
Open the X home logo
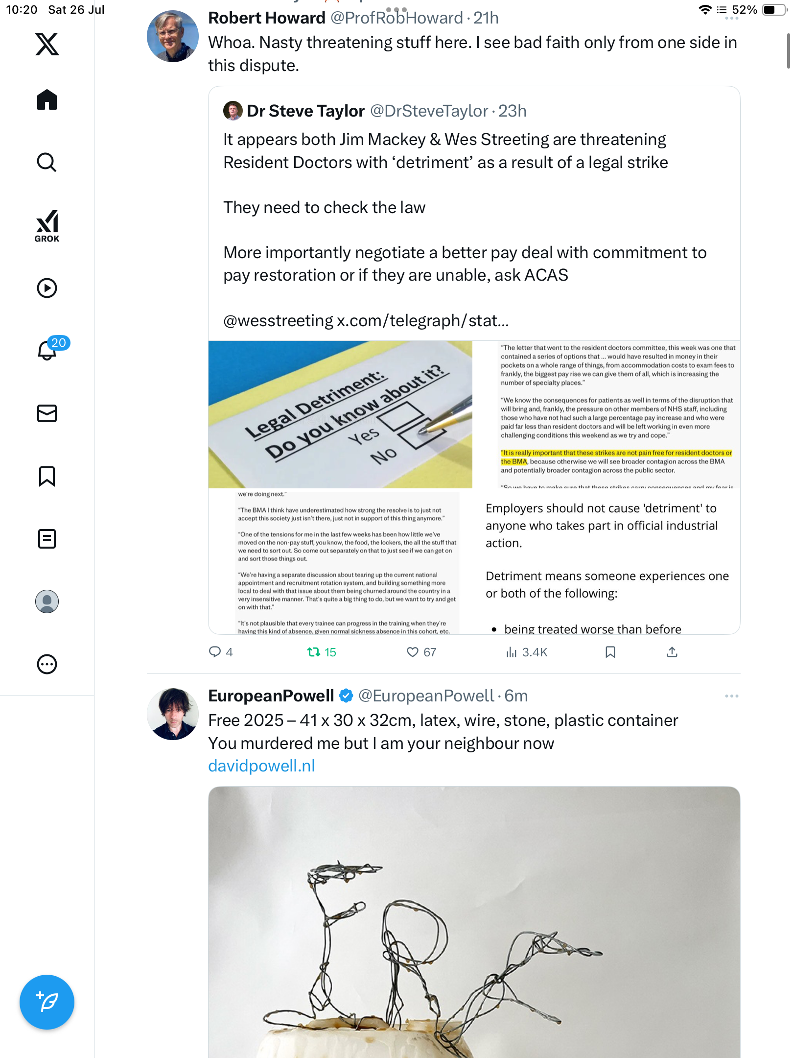[x=47, y=44]
